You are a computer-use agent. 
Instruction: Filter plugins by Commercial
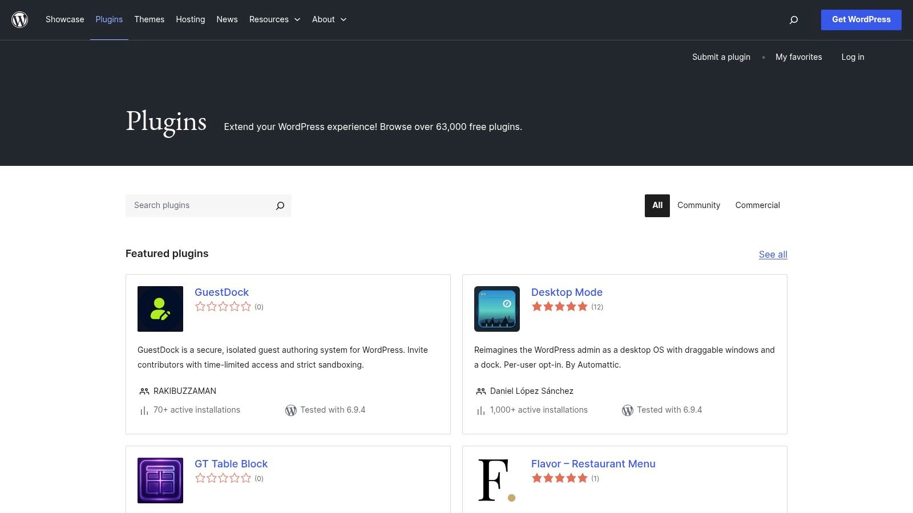758,206
